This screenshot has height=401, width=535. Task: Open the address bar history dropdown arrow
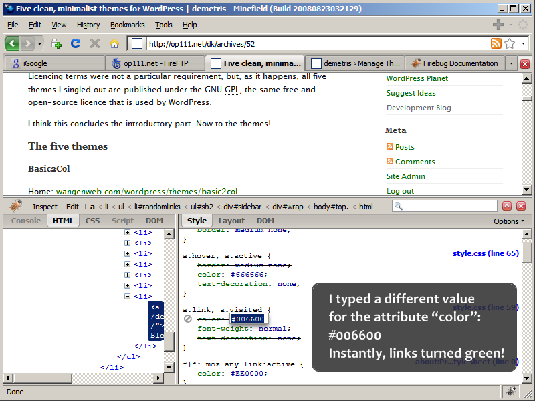(523, 43)
